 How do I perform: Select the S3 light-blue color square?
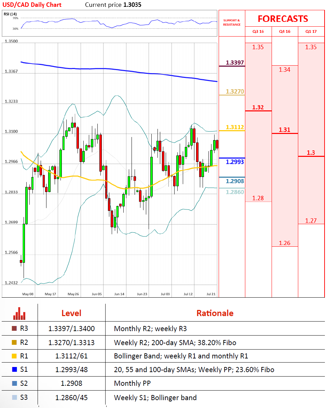point(14,397)
